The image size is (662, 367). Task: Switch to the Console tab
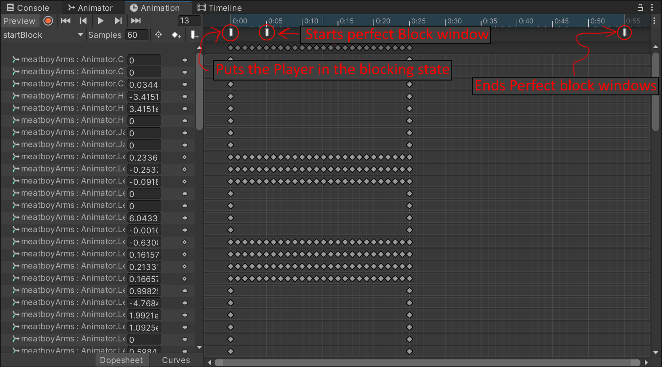[x=28, y=8]
